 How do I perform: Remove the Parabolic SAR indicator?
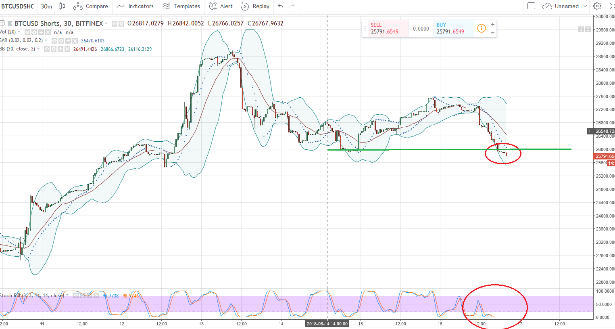pyautogui.click(x=75, y=41)
